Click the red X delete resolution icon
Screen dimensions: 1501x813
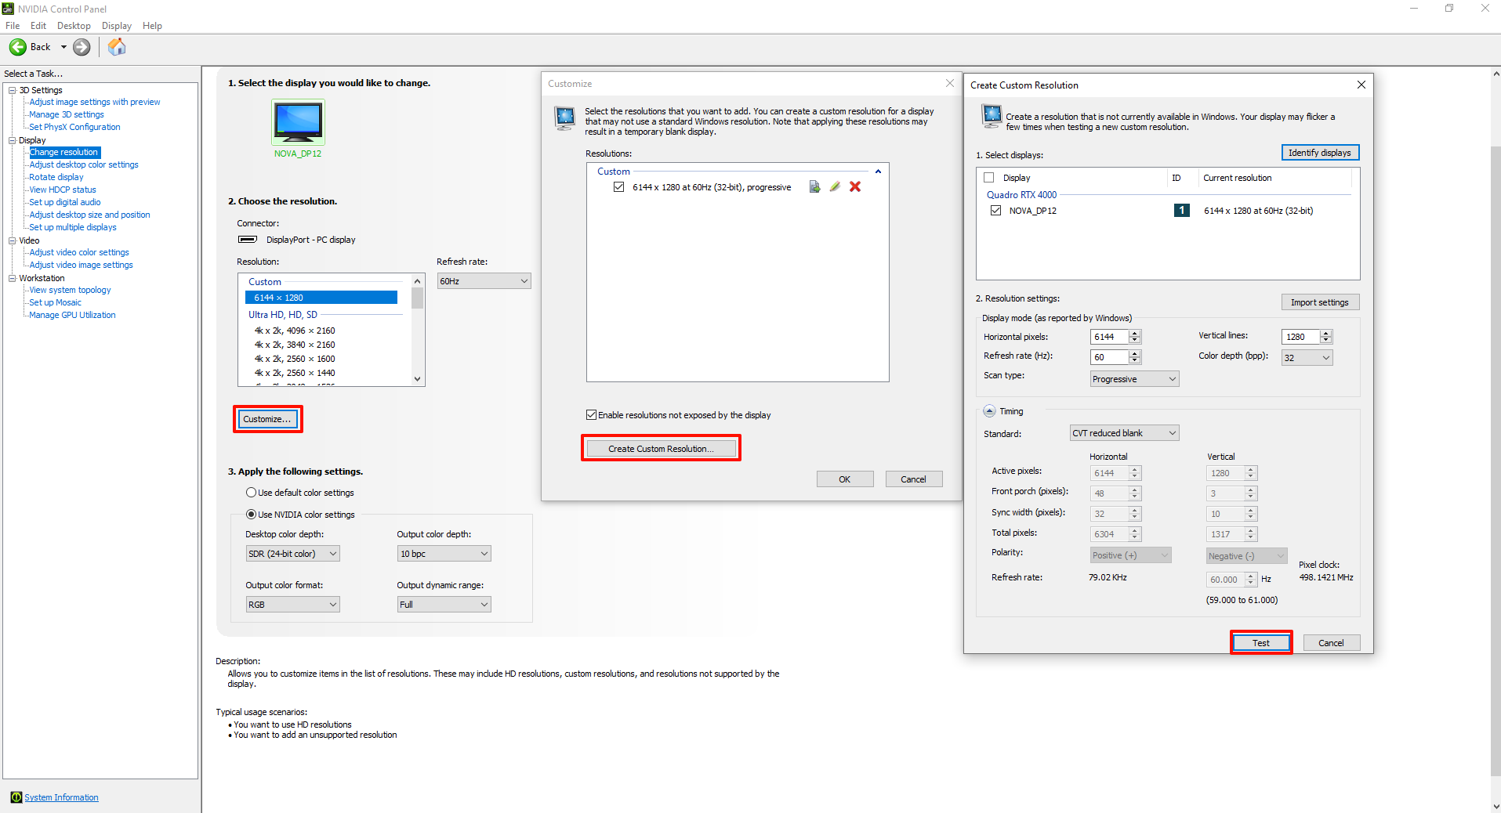coord(855,187)
